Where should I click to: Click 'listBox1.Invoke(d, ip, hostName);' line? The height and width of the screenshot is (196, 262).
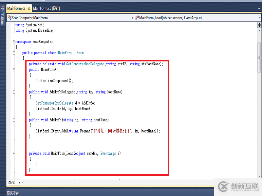point(64,109)
